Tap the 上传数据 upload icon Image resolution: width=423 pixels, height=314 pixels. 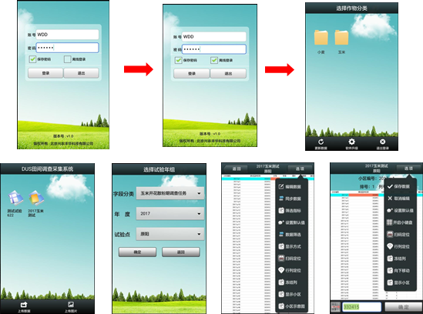click(24, 305)
